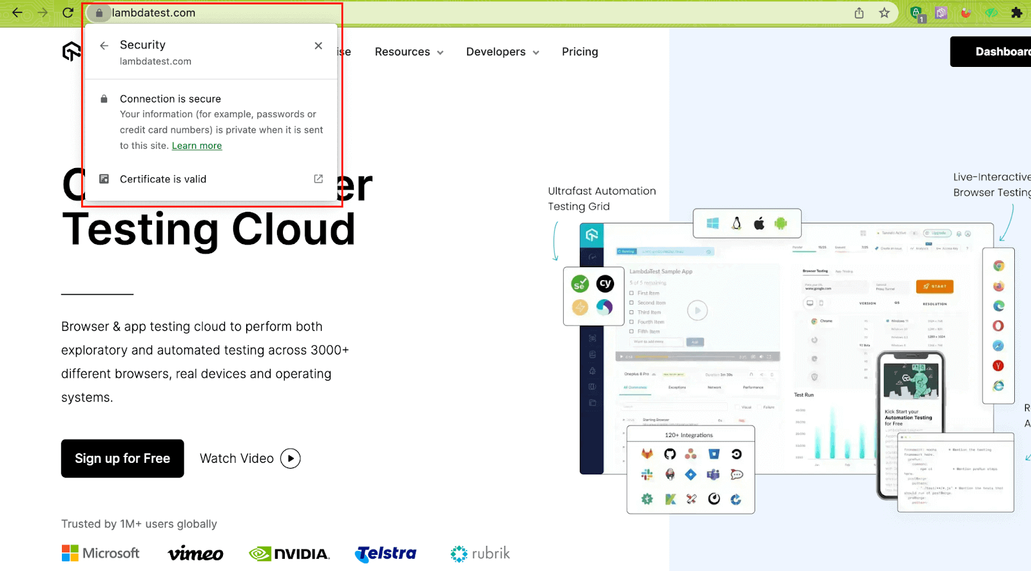The image size is (1031, 571).
Task: Click the Dashboard button
Action: (x=990, y=51)
